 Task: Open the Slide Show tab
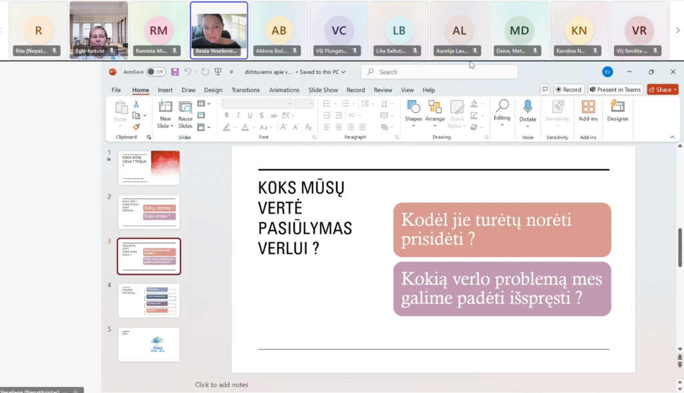(322, 90)
